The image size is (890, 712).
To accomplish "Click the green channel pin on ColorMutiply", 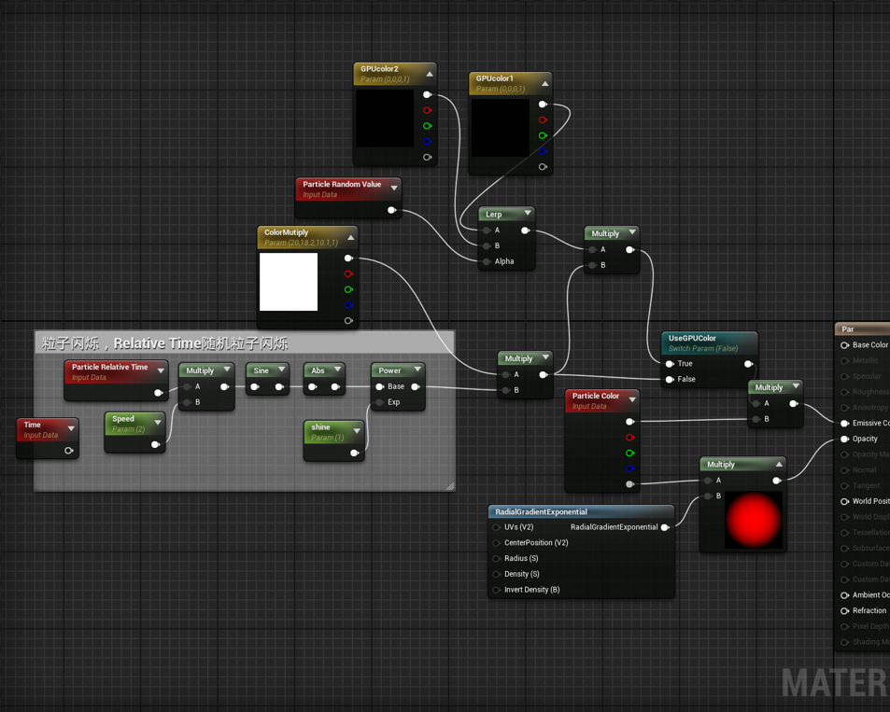I will [x=348, y=289].
